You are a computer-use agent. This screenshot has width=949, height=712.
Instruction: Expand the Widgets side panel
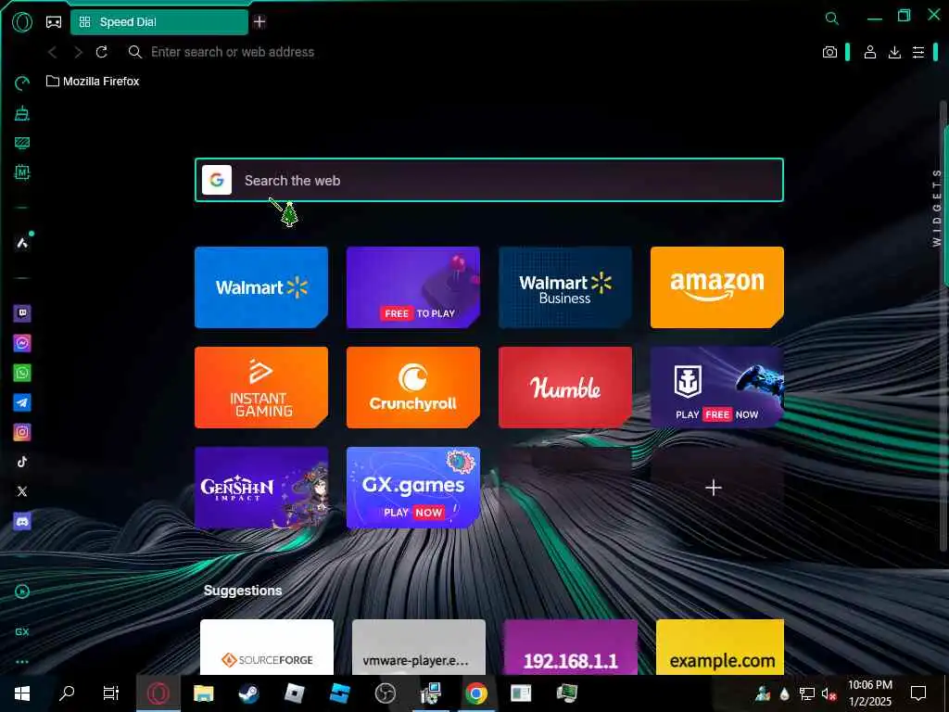pyautogui.click(x=937, y=207)
